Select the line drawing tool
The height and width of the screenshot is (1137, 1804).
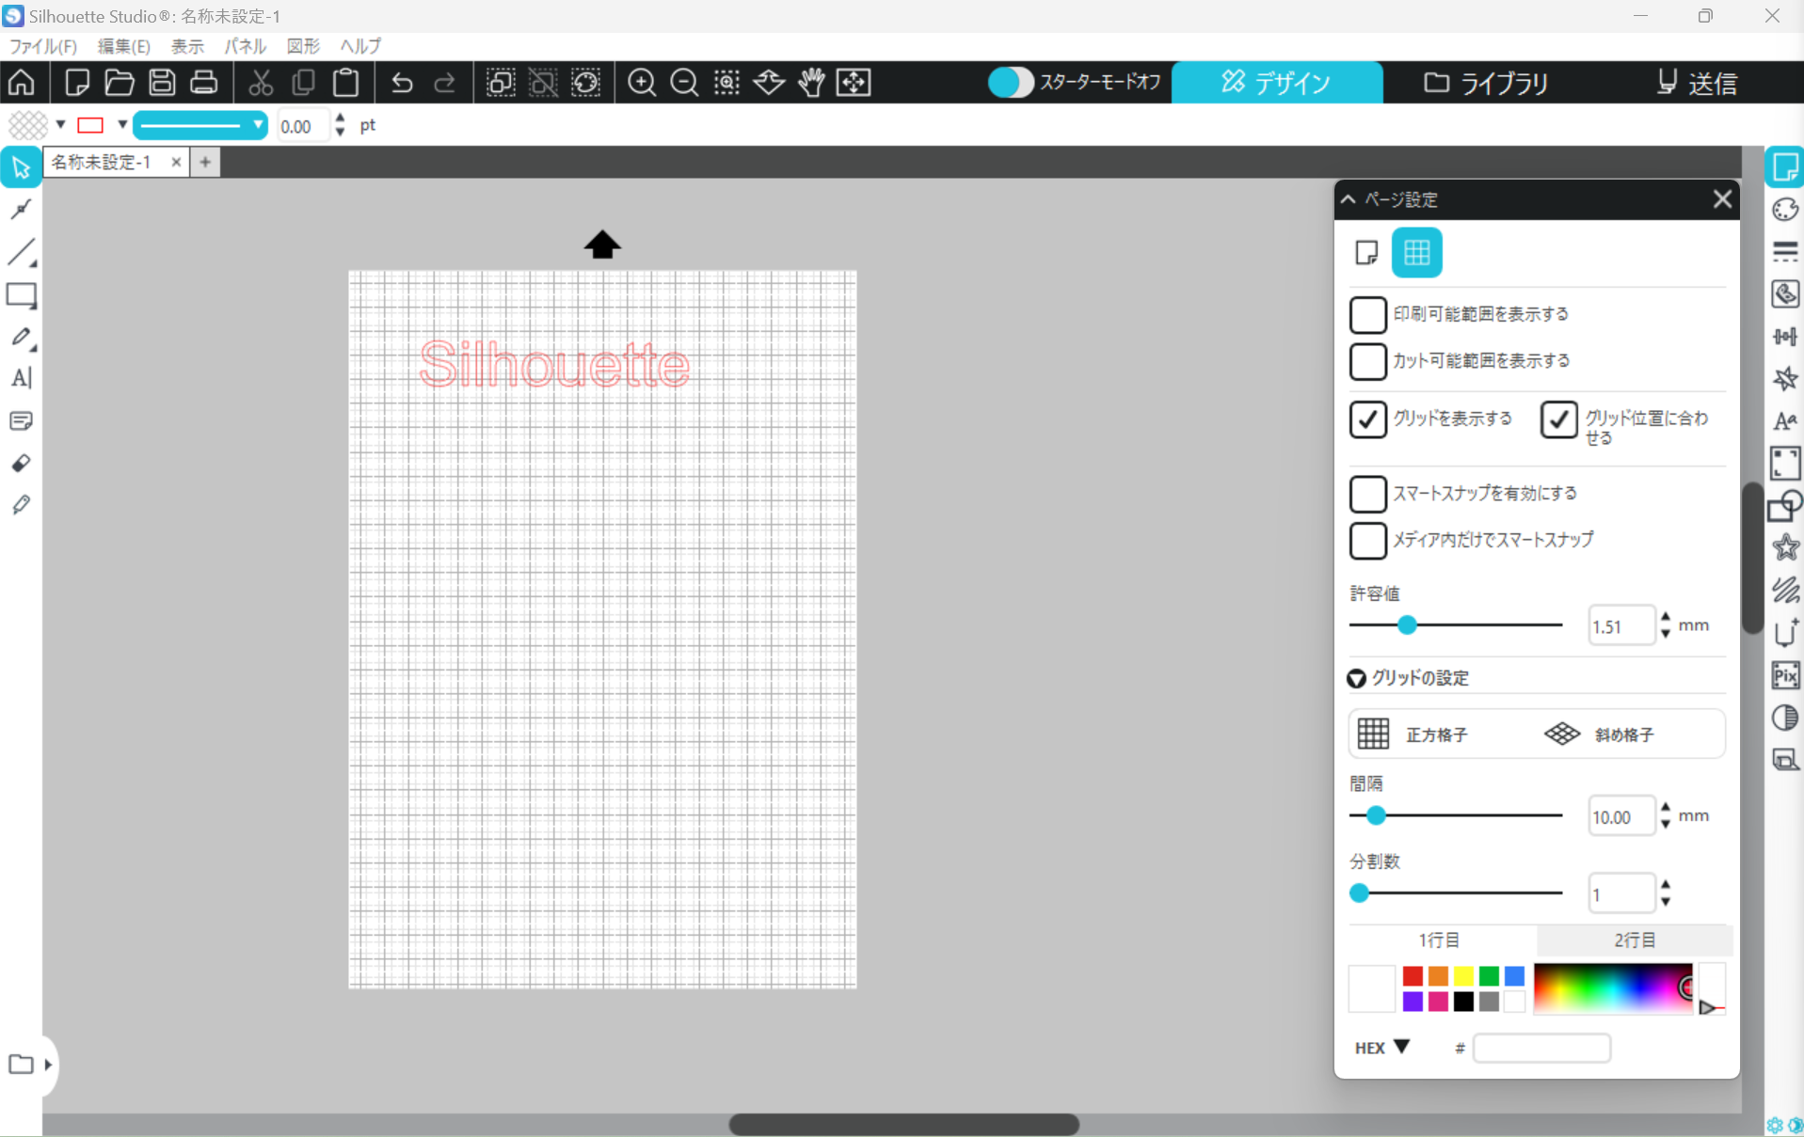pos(21,252)
